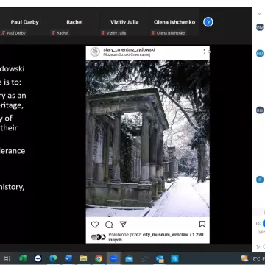Open the pin-shaped app on the taskbar
Screen dimensions: 265x265
[144, 258]
